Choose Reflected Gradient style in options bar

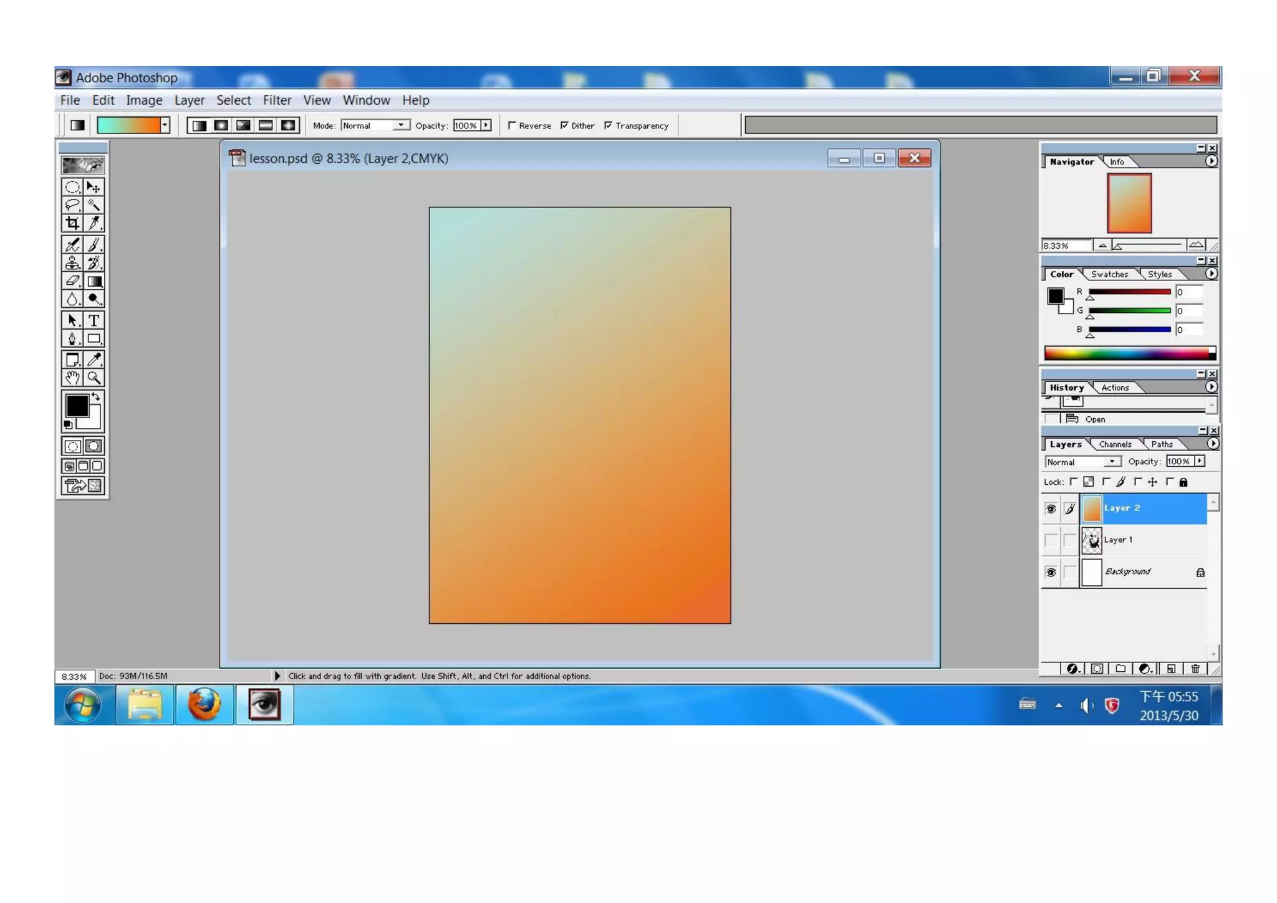[x=266, y=125]
